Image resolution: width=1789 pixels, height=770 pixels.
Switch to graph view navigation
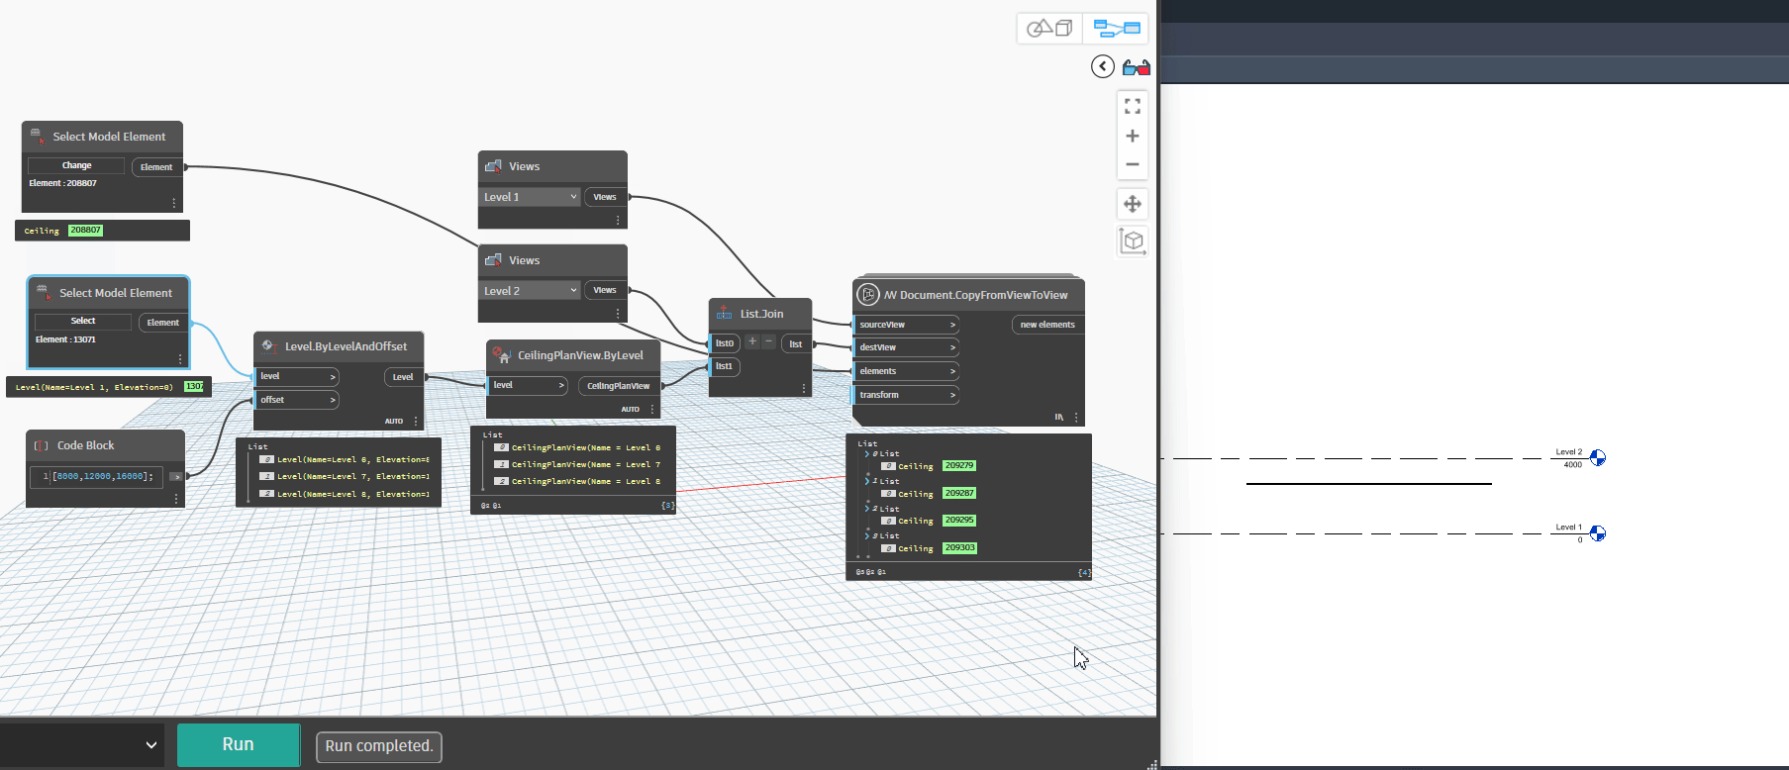click(1117, 29)
